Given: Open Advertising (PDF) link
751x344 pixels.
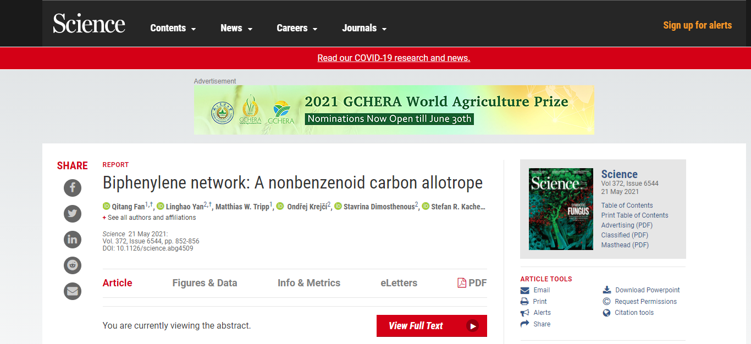Looking at the screenshot, I should point(627,225).
